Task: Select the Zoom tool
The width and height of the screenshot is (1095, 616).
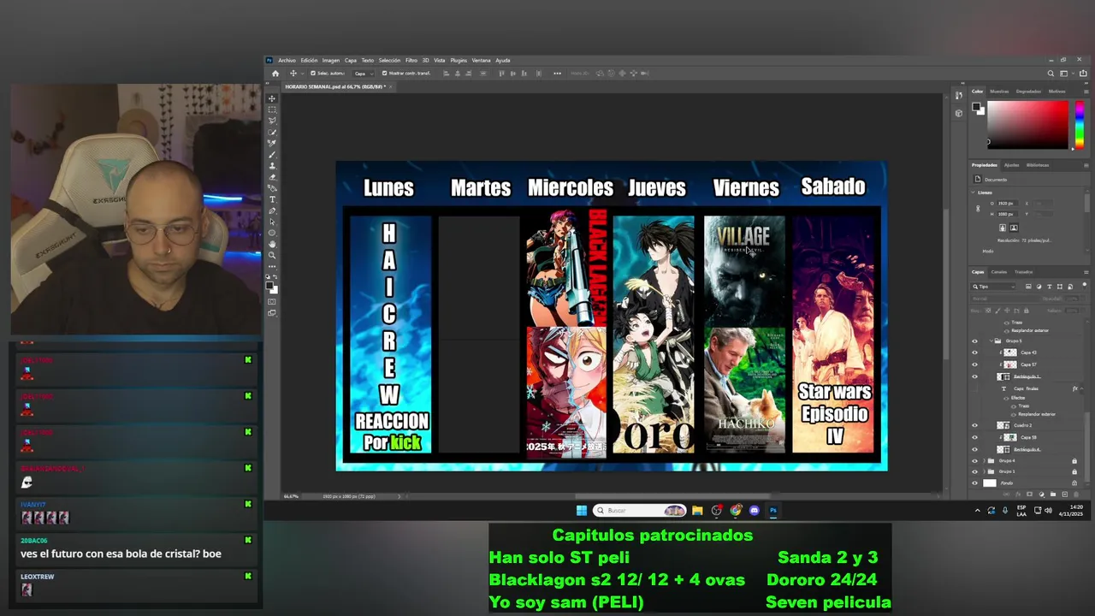Action: click(x=272, y=255)
